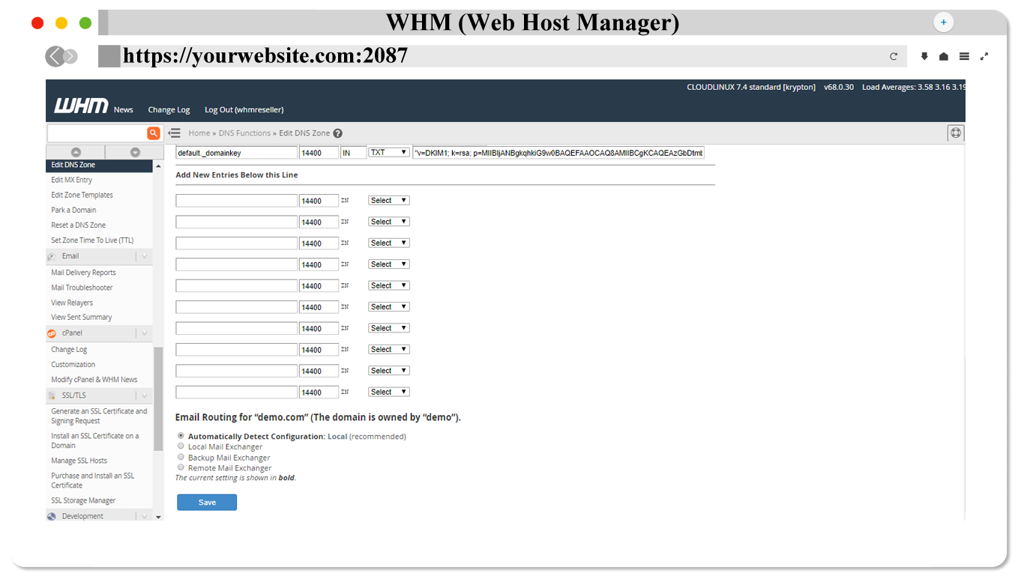Click the browser download arrow icon
Viewport: 1021px width, 576px height.
pos(924,56)
